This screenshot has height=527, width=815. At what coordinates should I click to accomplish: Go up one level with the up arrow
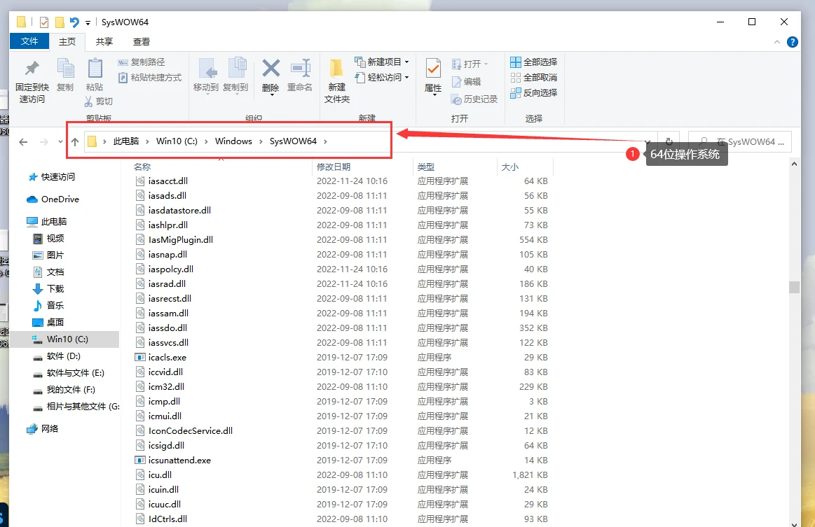click(x=74, y=141)
